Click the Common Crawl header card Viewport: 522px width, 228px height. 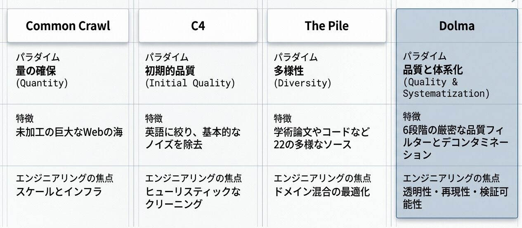(x=68, y=26)
